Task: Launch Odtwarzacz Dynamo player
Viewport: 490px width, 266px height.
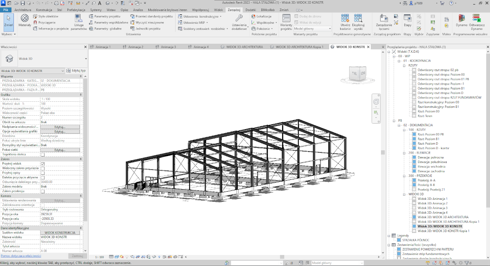Action: coord(477,20)
